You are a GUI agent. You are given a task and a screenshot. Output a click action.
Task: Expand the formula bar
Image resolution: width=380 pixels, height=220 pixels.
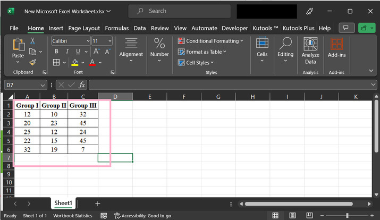point(373,85)
